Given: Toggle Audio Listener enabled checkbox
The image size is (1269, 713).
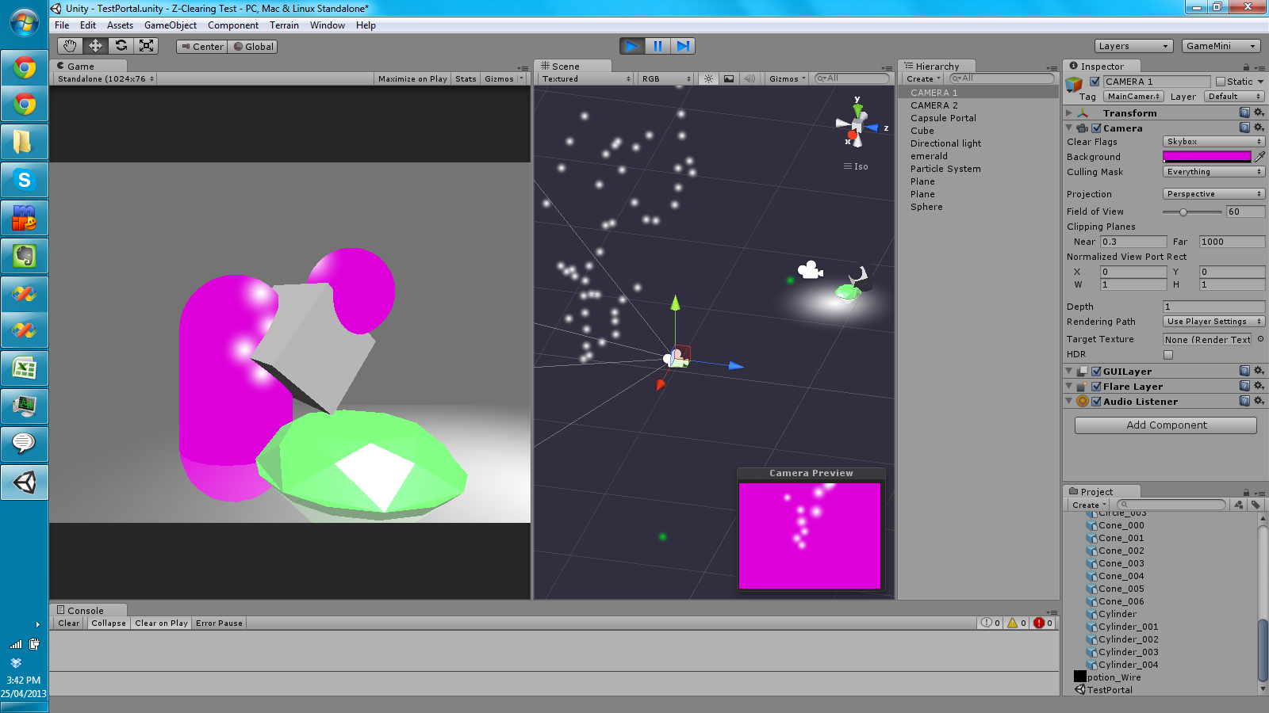Looking at the screenshot, I should click(x=1096, y=401).
